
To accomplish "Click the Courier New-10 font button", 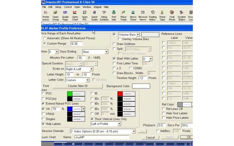I will coord(77,86).
